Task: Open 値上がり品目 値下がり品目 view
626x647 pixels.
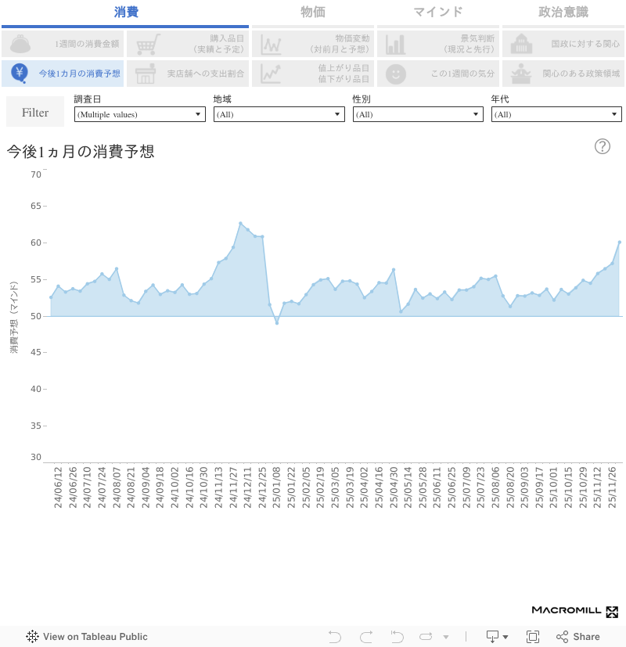Action: (313, 74)
